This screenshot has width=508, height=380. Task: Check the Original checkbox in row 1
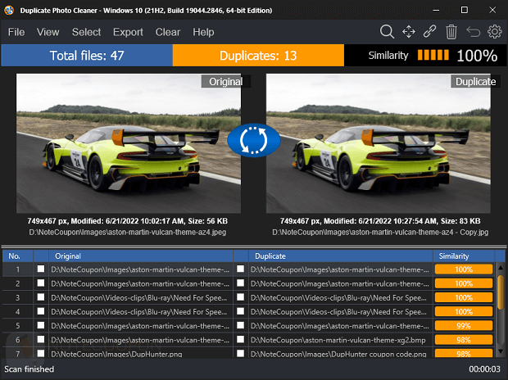pos(41,269)
